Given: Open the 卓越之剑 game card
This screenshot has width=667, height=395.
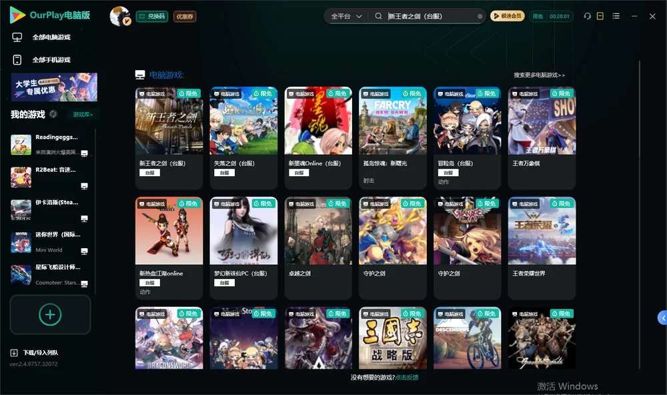Looking at the screenshot, I should click(x=318, y=248).
